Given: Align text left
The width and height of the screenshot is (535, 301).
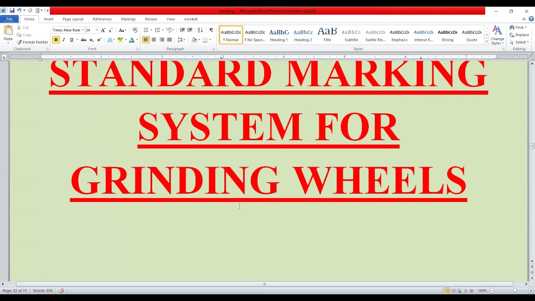Looking at the screenshot, I should point(146,40).
